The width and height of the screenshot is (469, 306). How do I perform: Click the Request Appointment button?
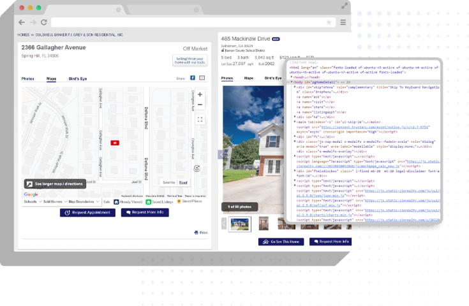click(87, 212)
